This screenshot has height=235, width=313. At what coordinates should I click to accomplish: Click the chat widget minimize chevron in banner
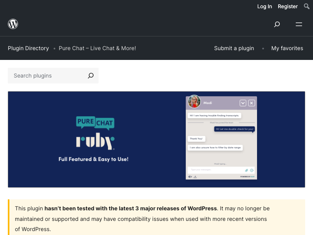(x=243, y=103)
